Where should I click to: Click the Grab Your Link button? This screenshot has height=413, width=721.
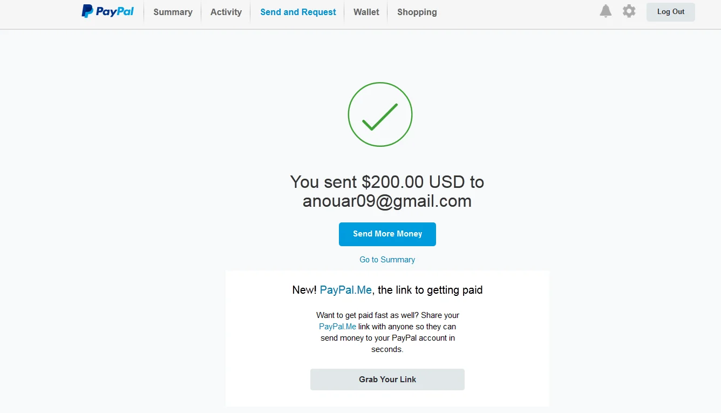pyautogui.click(x=387, y=380)
